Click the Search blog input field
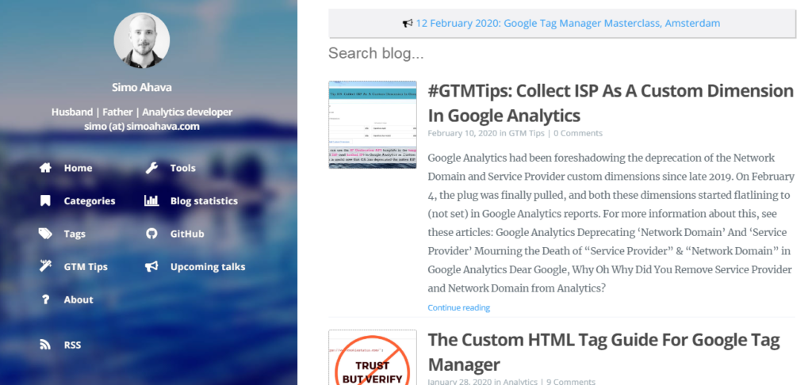The width and height of the screenshot is (812, 385). 561,53
